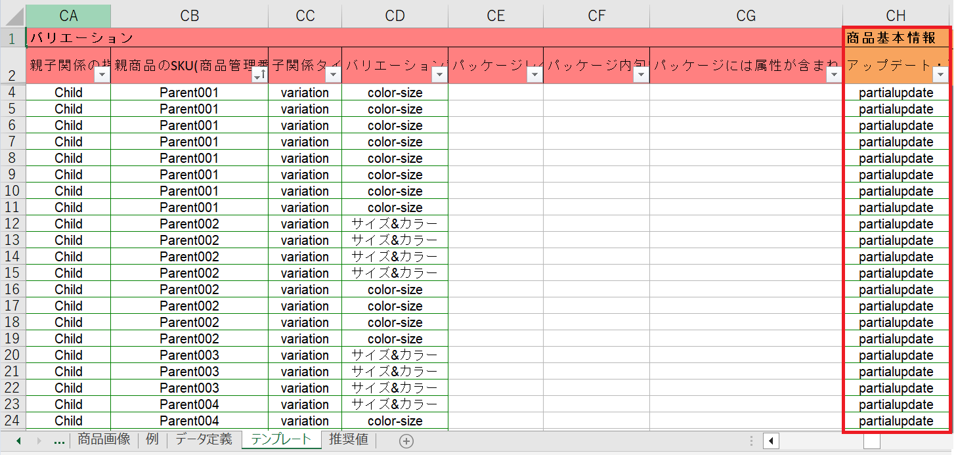Select column CE header
Viewport: 956px width, 455px height.
pos(496,16)
